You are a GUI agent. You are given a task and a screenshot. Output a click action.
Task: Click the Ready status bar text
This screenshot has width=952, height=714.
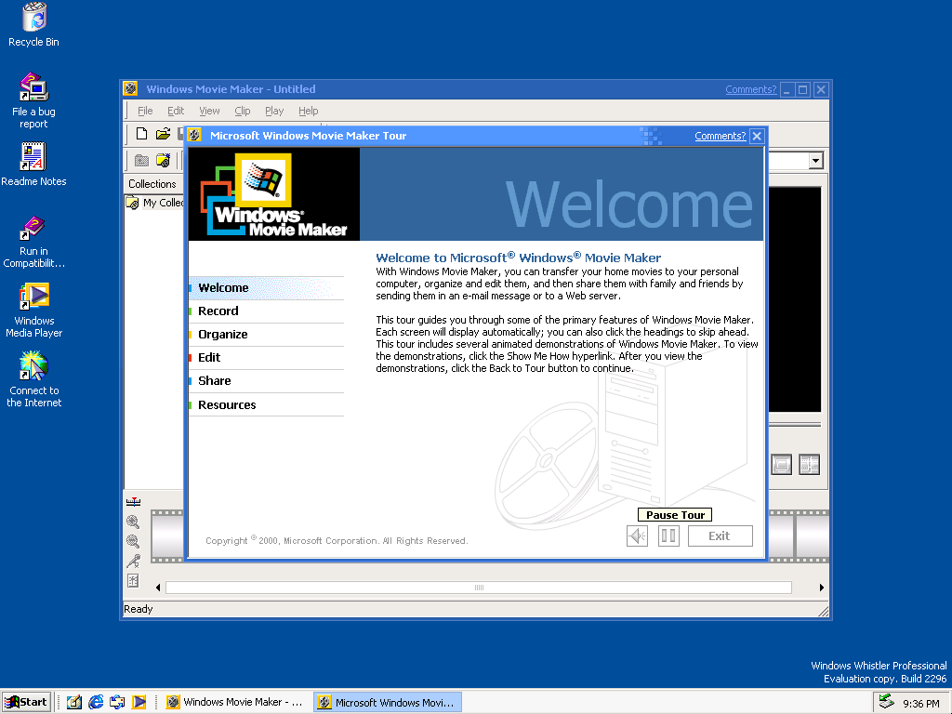tap(139, 609)
